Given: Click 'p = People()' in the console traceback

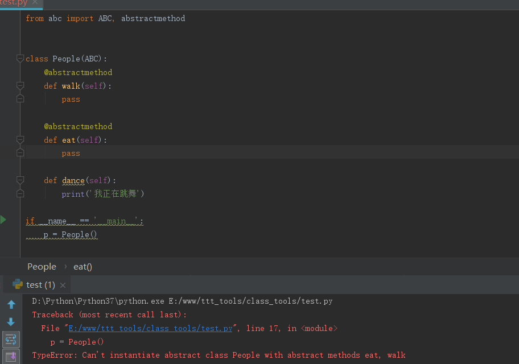Looking at the screenshot, I should (77, 342).
